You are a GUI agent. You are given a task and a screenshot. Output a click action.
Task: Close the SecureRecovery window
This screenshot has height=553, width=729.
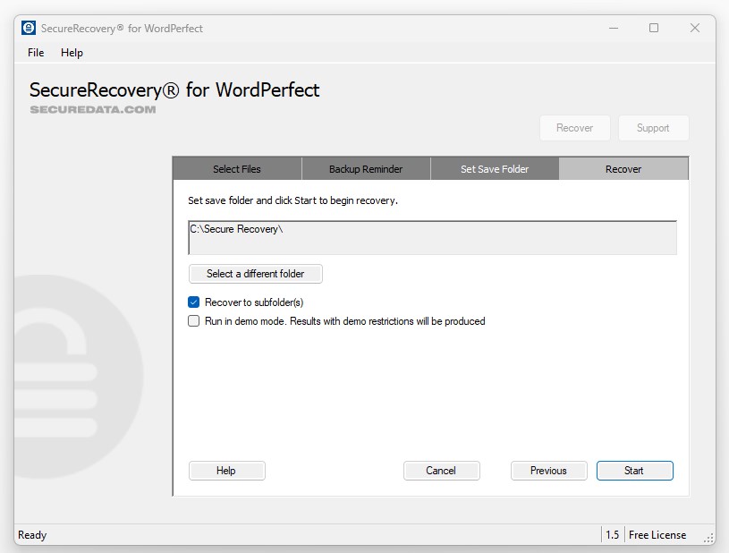[x=695, y=28]
